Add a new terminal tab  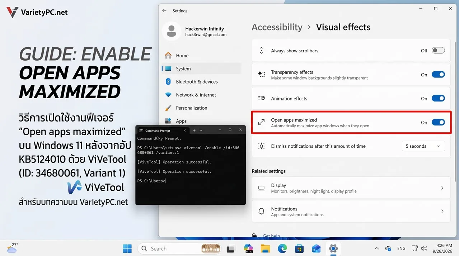[x=195, y=131]
